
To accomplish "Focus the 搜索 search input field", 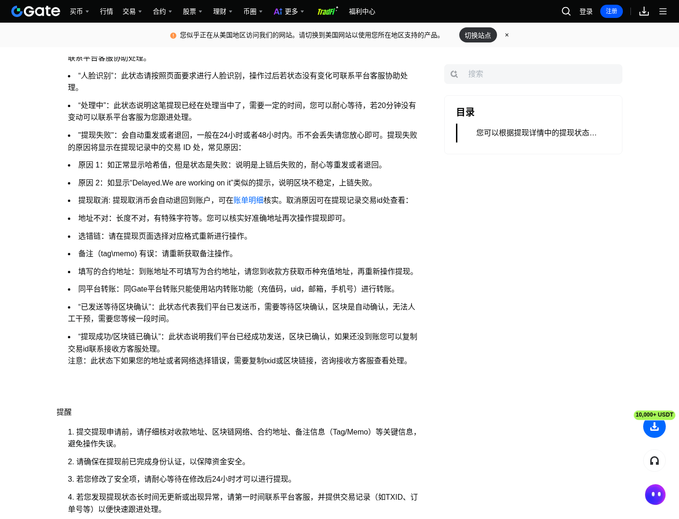I will (x=533, y=74).
